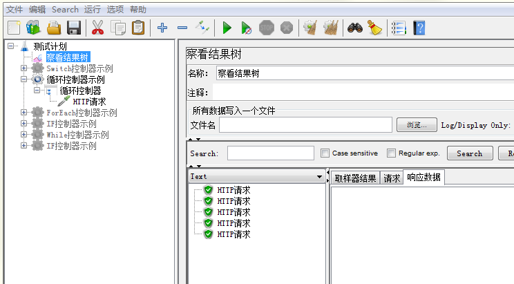Select the first HTTP请求 result
Screen dimensions: 514x284
(234, 190)
